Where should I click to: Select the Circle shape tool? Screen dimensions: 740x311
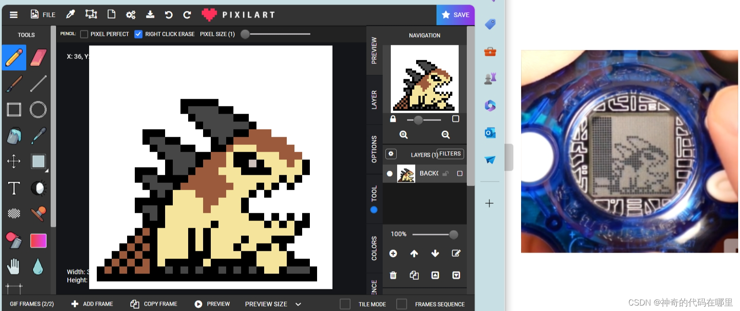[38, 110]
